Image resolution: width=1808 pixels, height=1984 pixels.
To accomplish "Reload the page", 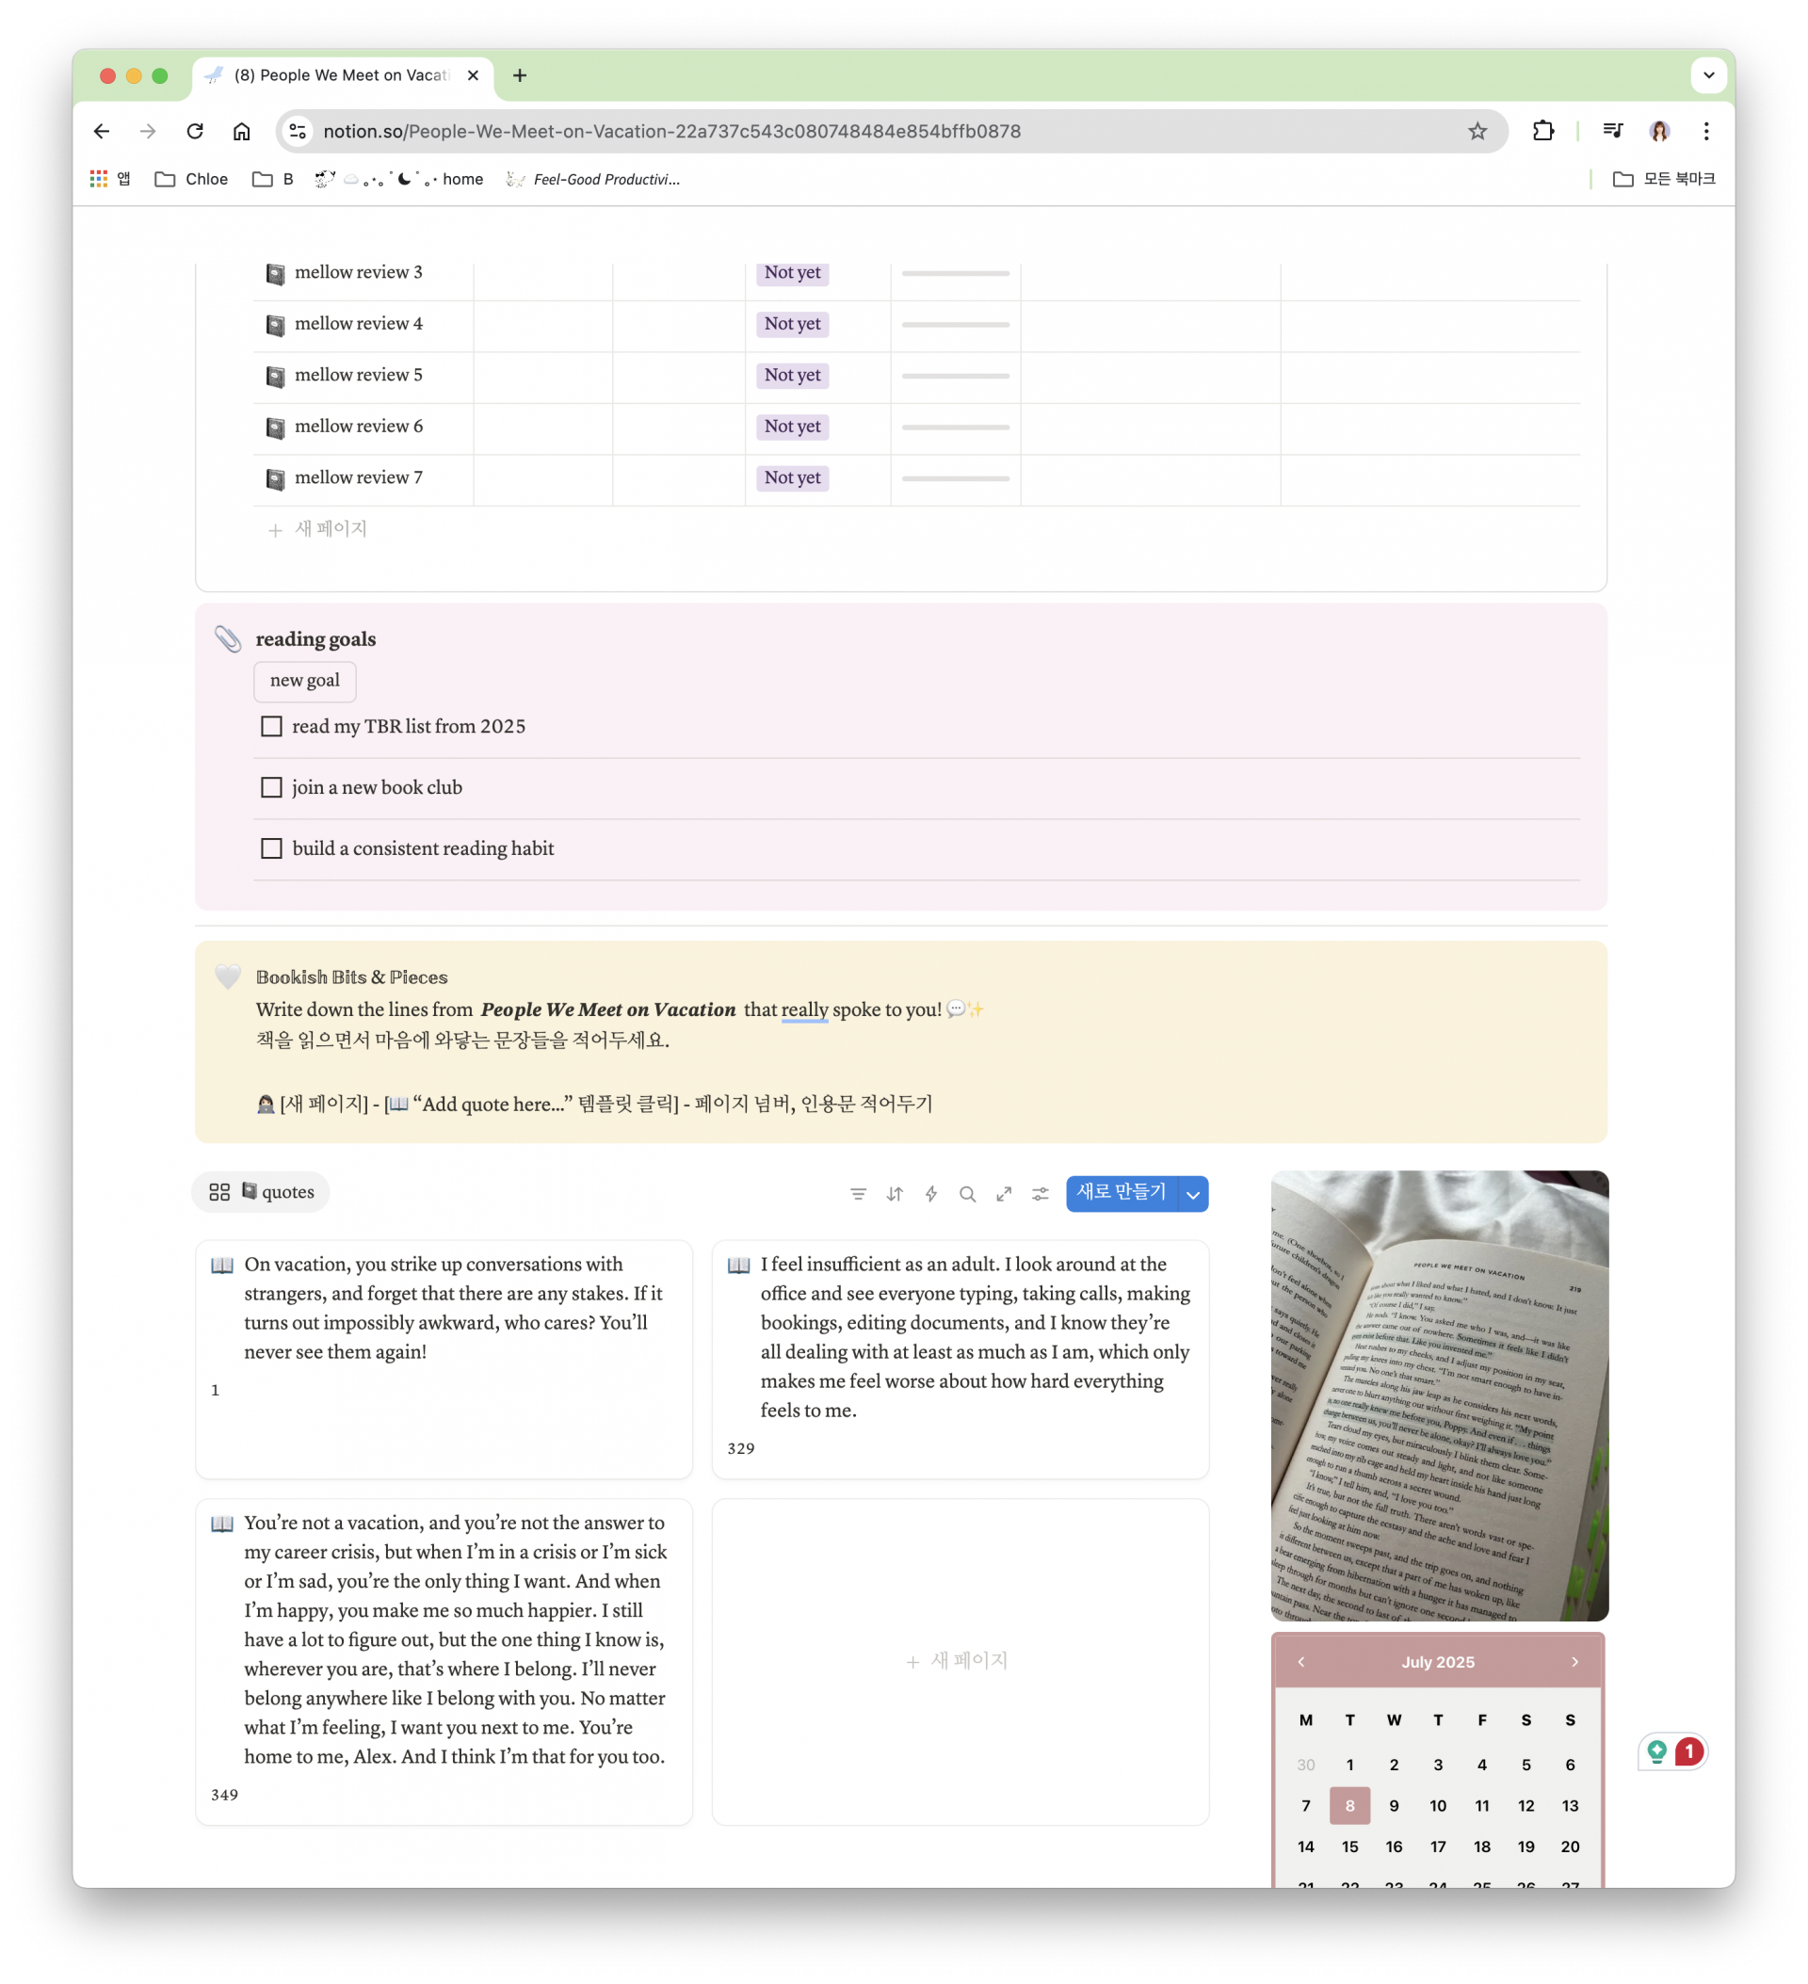I will 195,131.
